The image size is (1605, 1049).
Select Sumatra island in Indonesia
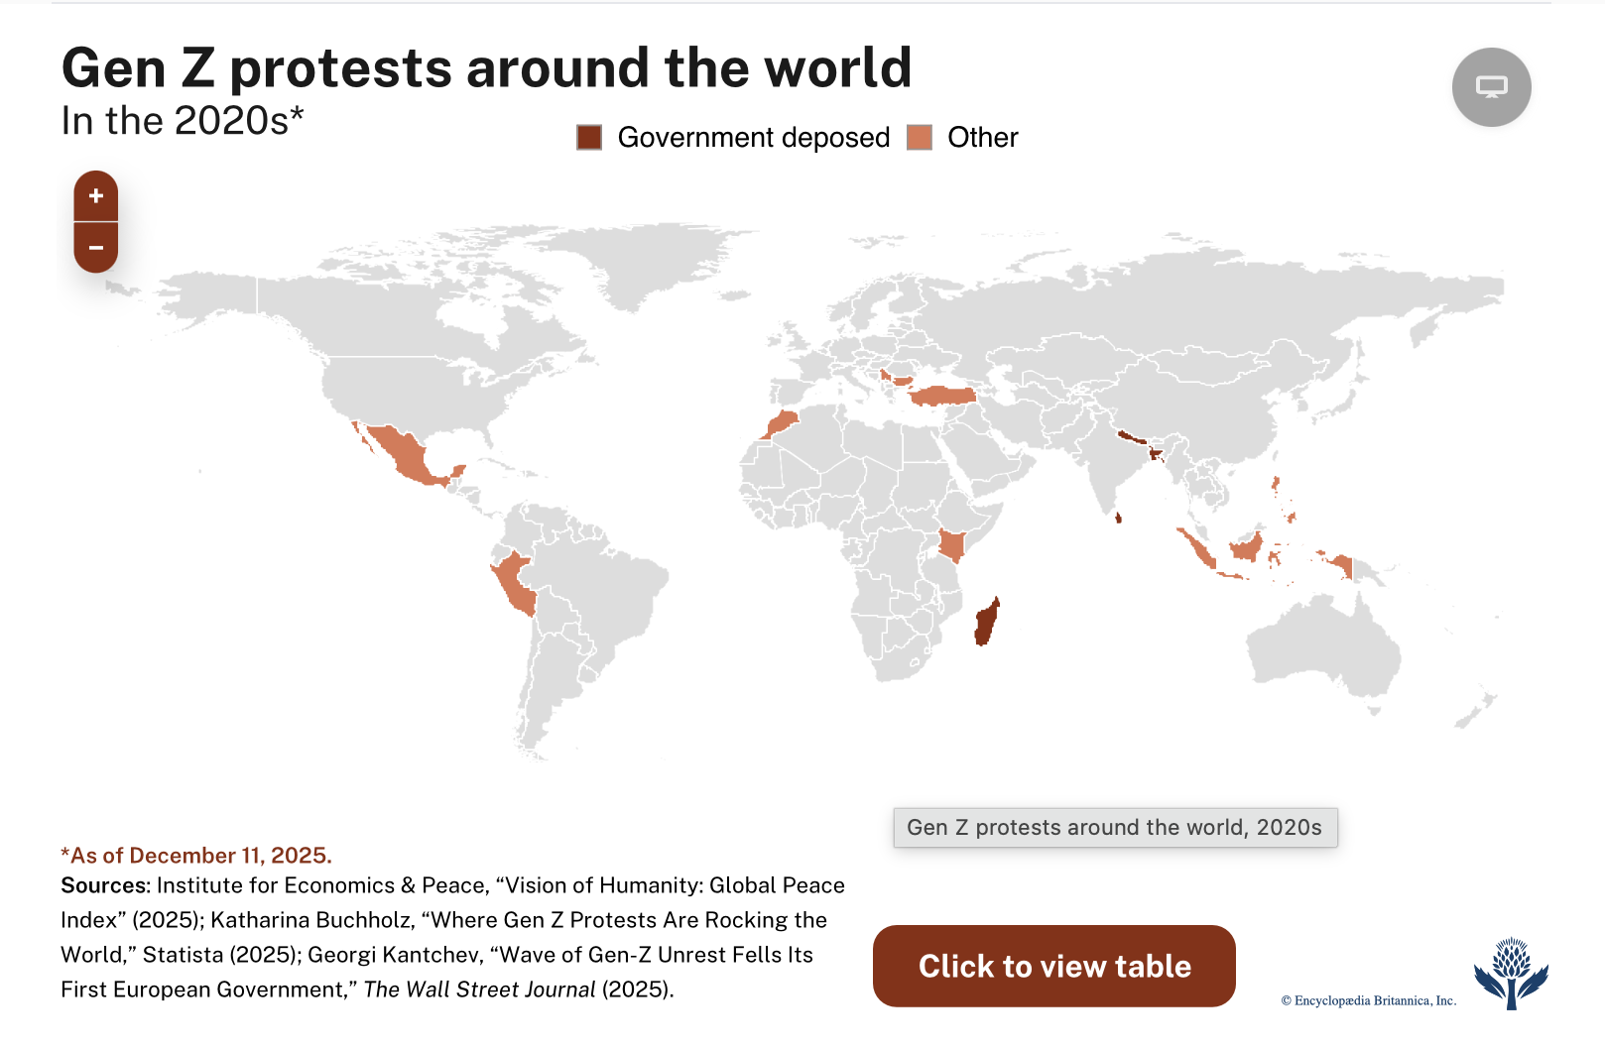click(x=1195, y=548)
